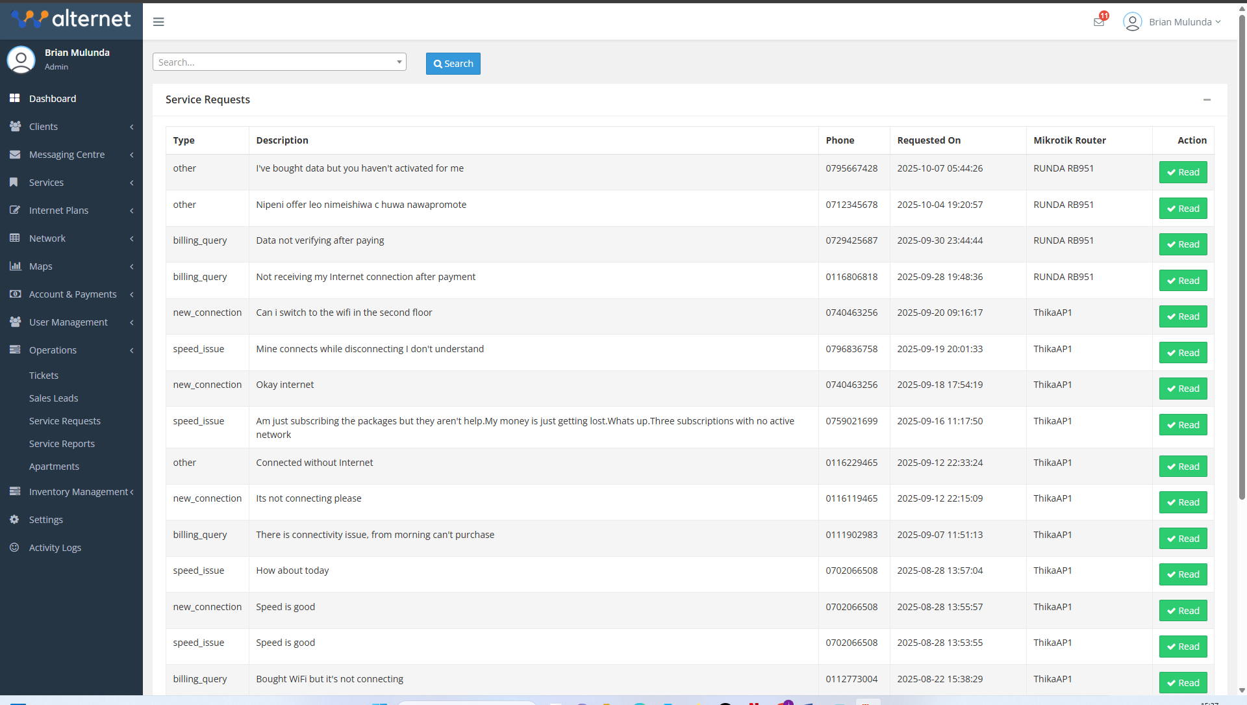Viewport: 1247px width, 705px height.
Task: Click the user avatar icon in the top bar
Action: [x=1133, y=21]
